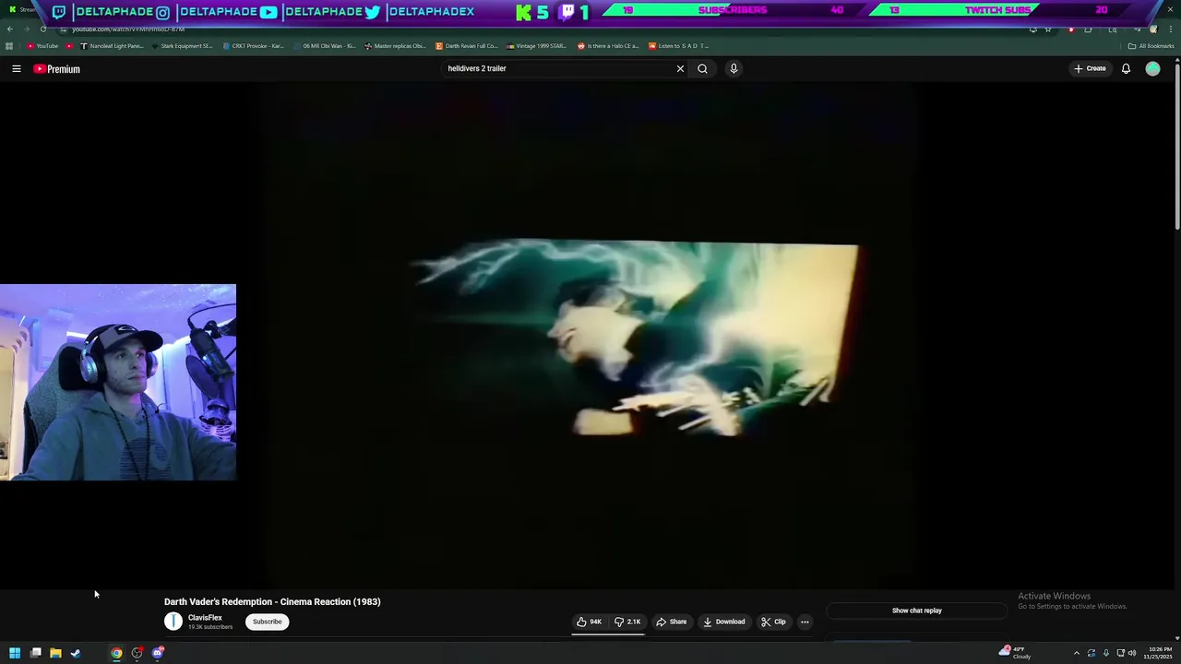
Task: Open Task View on the taskbar
Action: (x=35, y=653)
